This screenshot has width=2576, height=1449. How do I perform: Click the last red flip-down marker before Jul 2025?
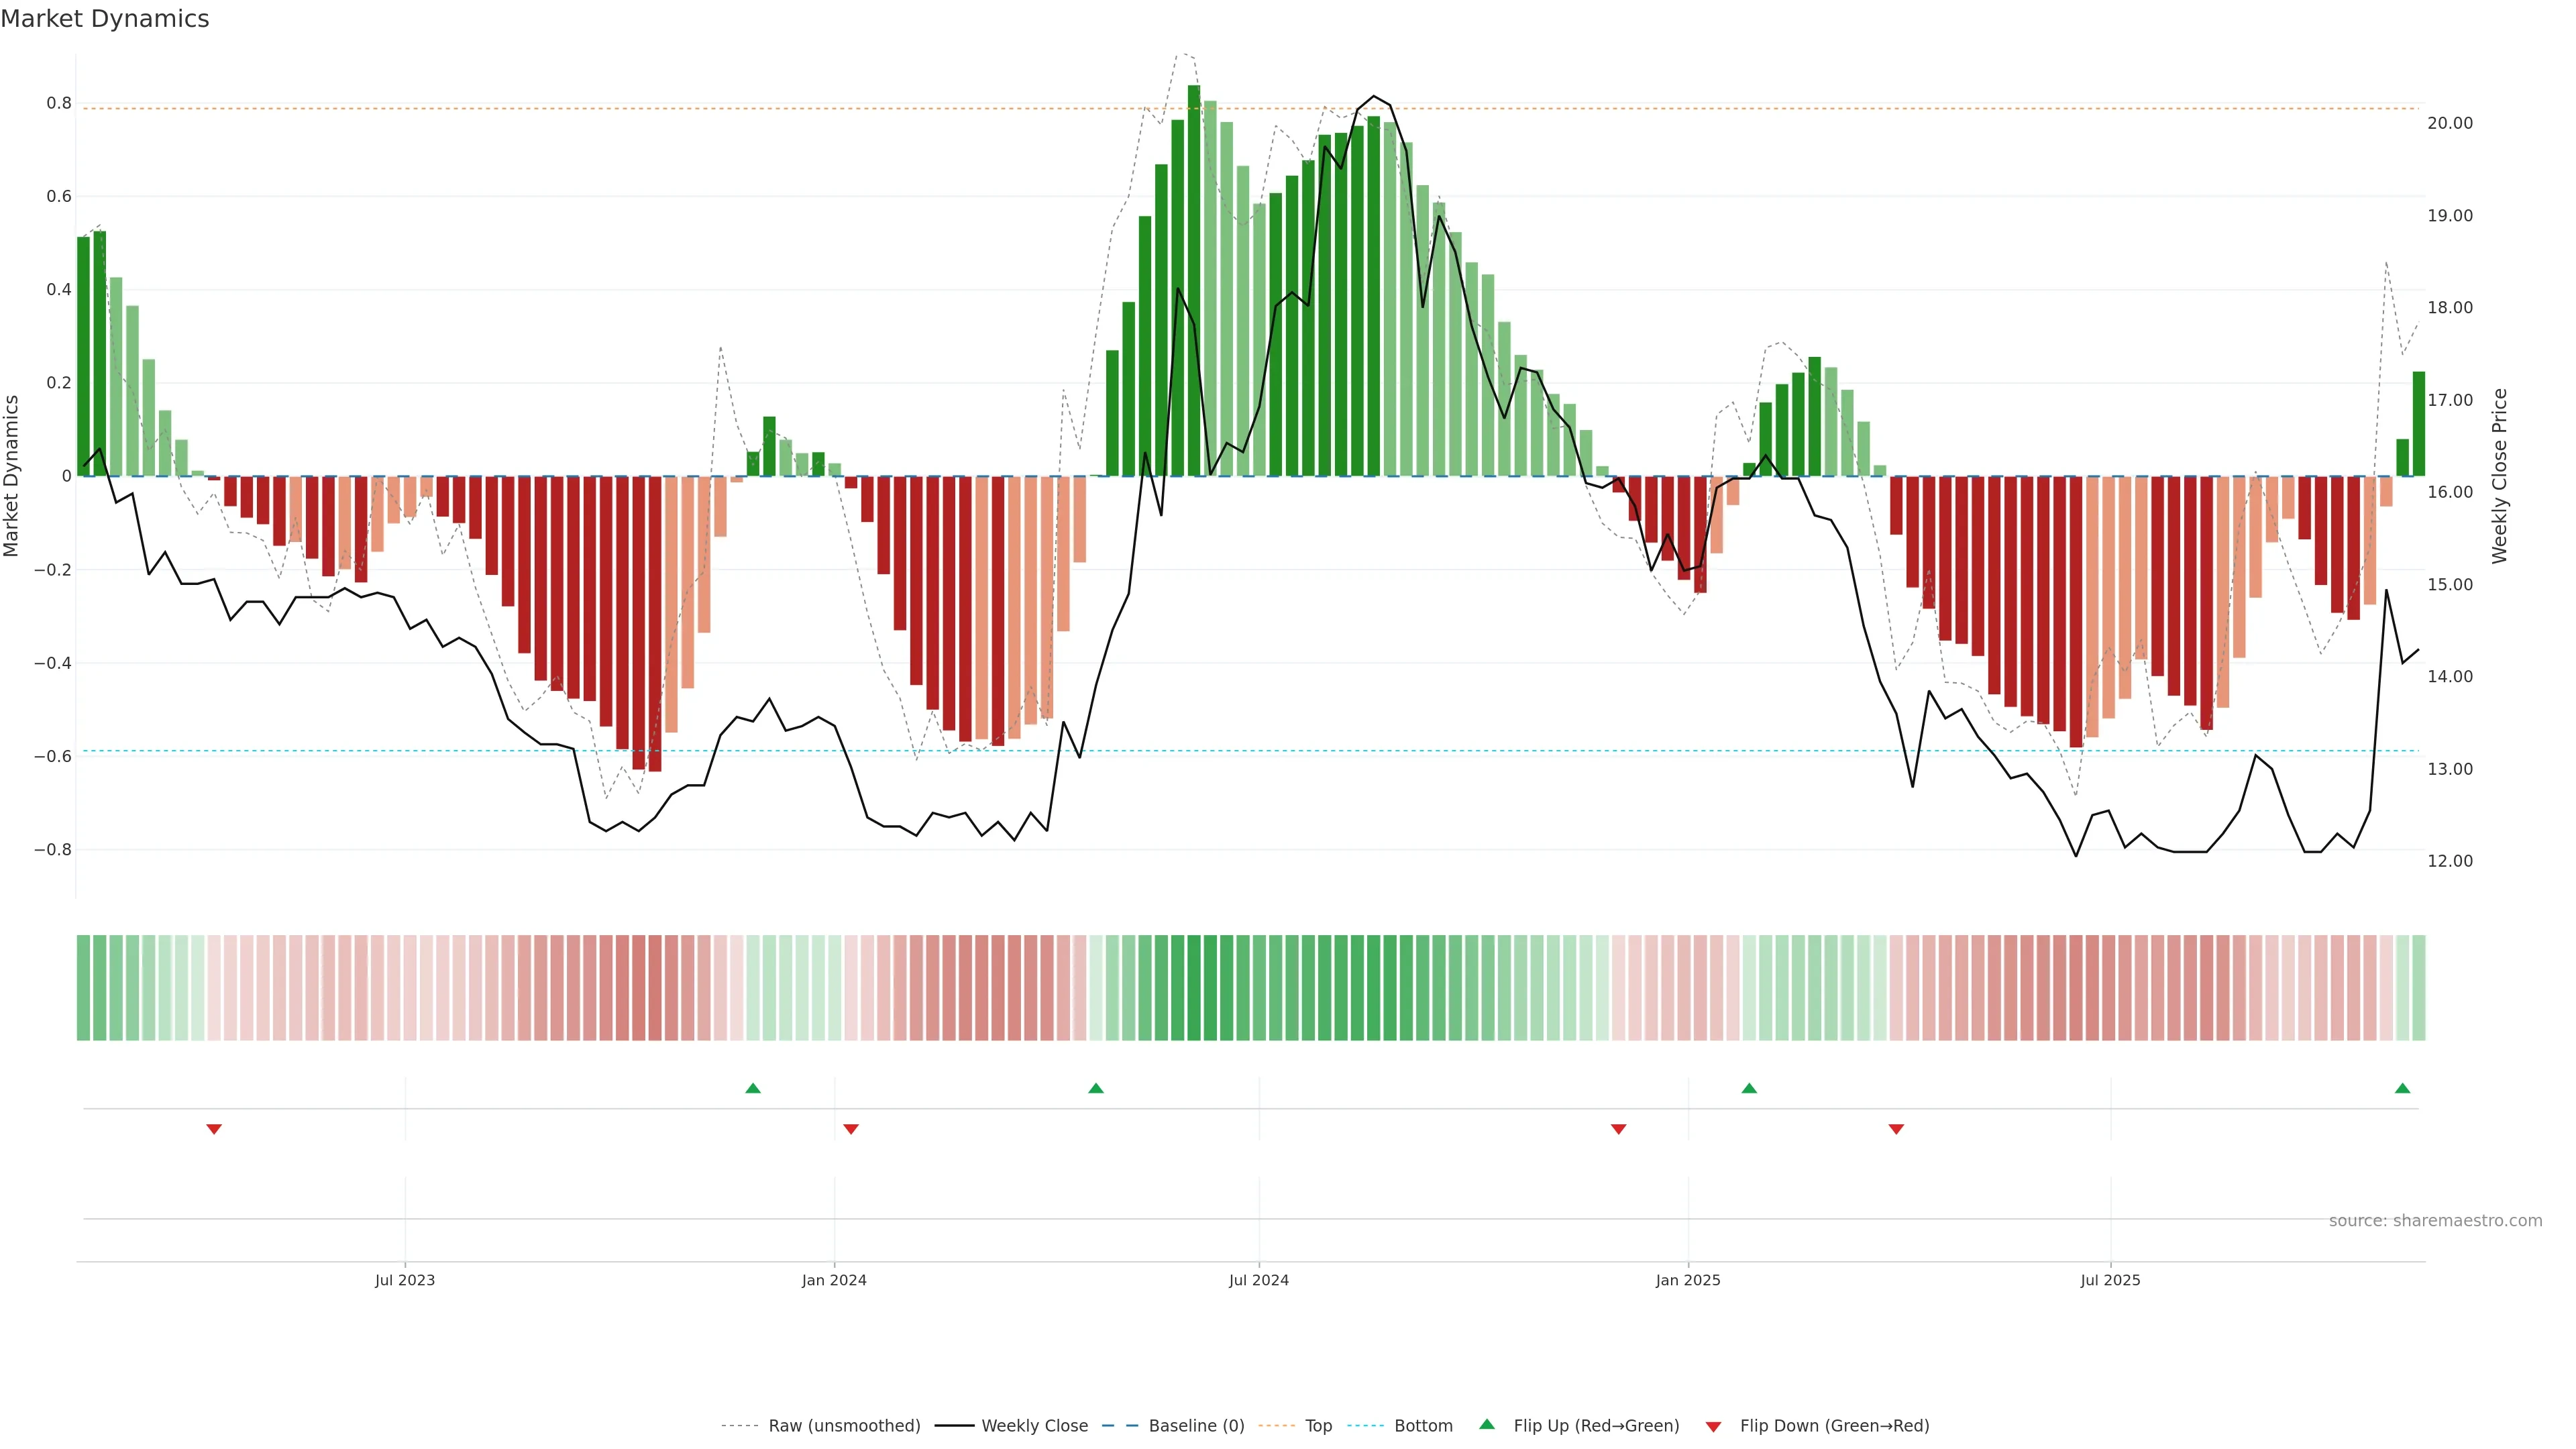[1896, 1129]
